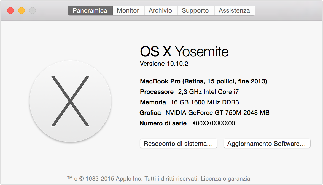The image size is (323, 185).
Task: Go to the Assistenza tab
Action: pyautogui.click(x=234, y=11)
